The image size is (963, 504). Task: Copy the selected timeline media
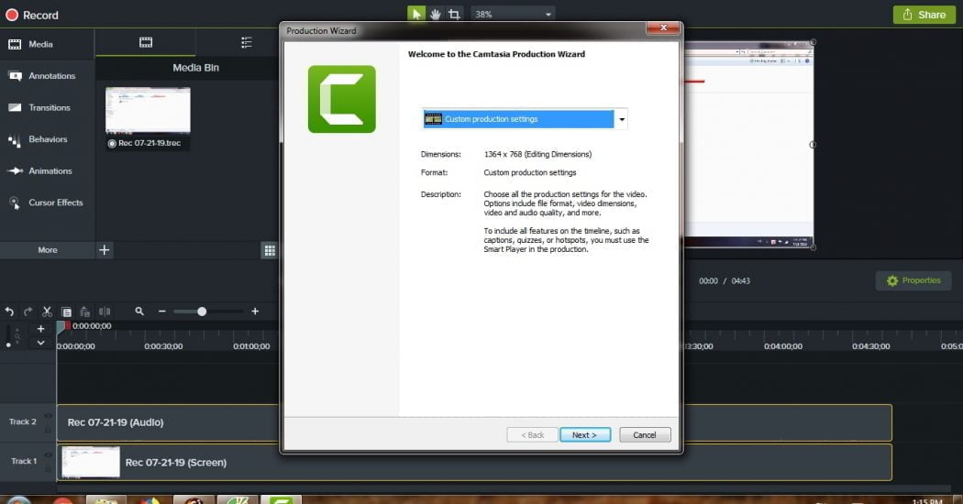click(66, 312)
